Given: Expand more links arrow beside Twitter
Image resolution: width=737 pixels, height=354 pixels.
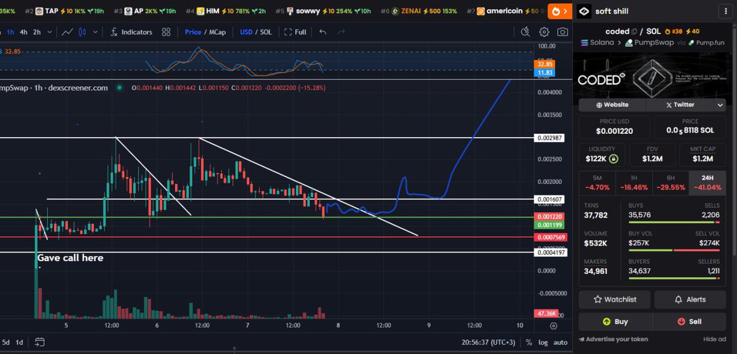Looking at the screenshot, I should point(720,105).
